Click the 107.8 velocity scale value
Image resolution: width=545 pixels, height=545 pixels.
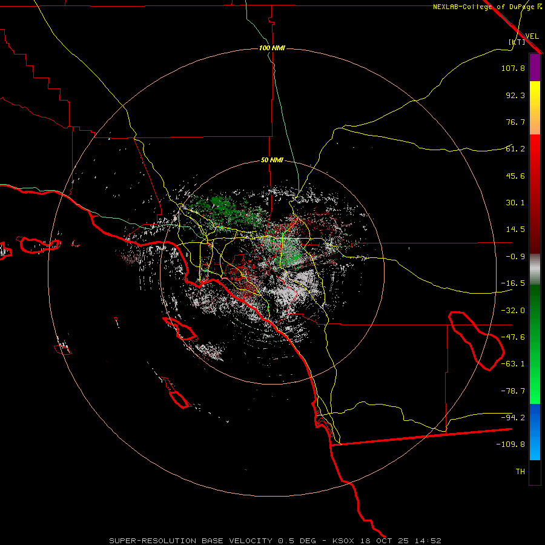click(x=513, y=68)
